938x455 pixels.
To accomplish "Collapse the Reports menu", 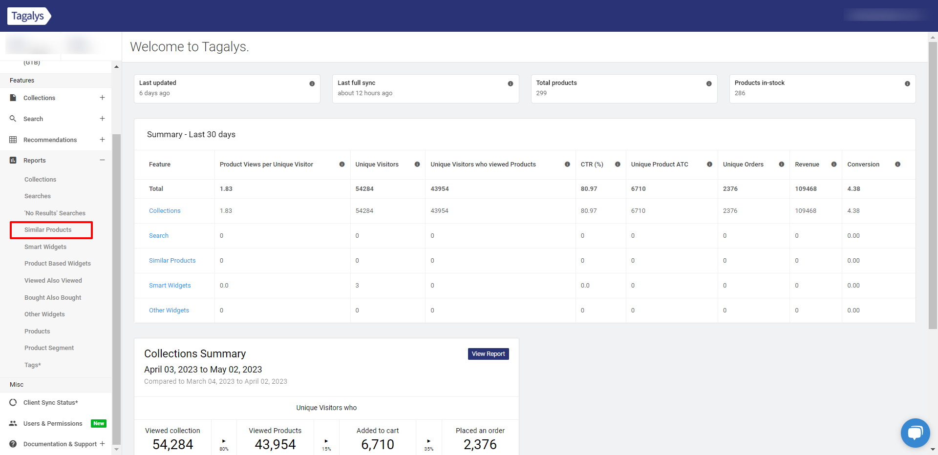I will click(102, 160).
